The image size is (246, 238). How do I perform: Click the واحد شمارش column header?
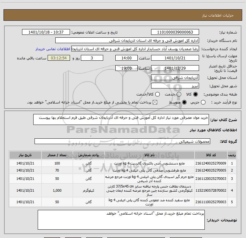tap(88, 155)
